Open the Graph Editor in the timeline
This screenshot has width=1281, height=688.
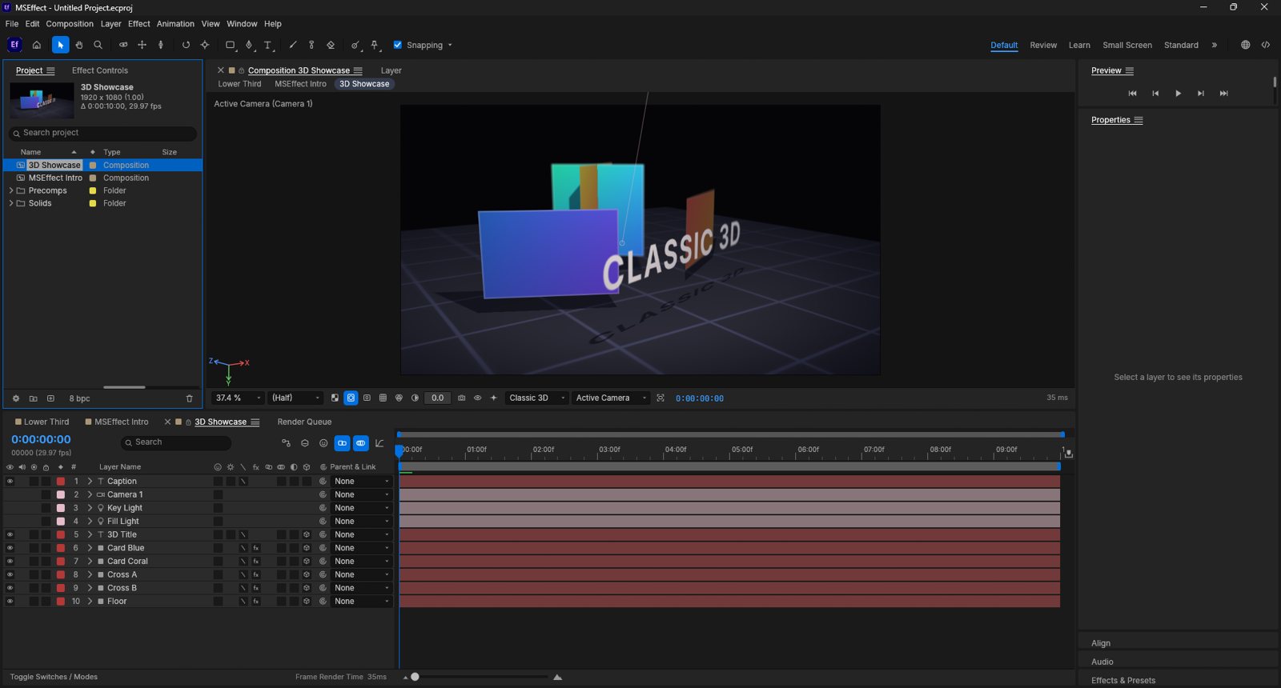coord(379,443)
